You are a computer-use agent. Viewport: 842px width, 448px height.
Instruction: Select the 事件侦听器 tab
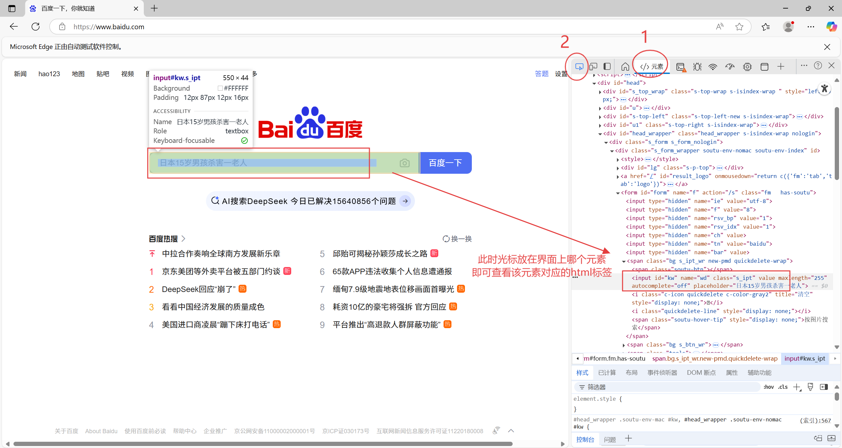coord(662,372)
